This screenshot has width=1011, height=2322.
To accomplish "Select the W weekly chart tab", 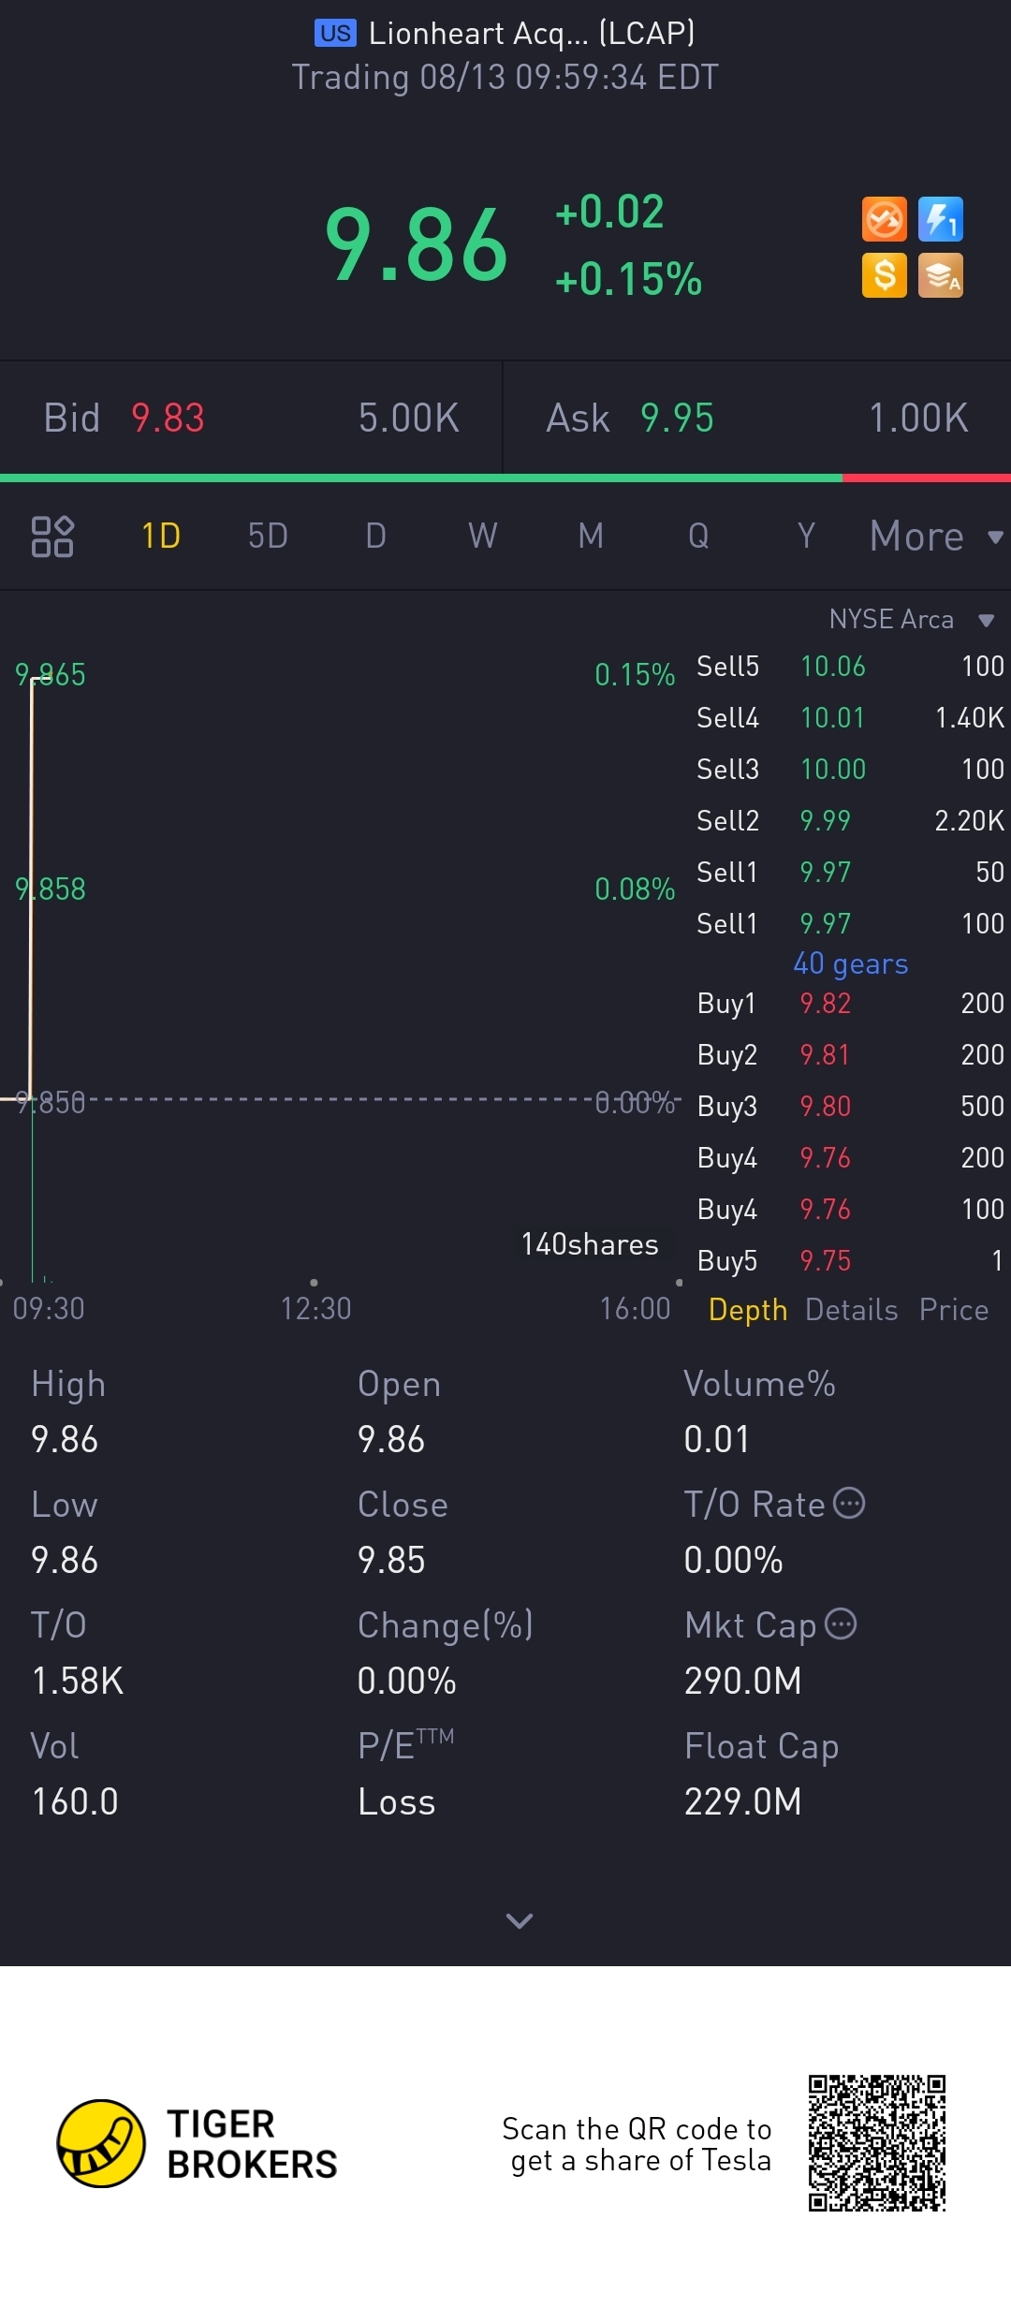I will coord(482,536).
